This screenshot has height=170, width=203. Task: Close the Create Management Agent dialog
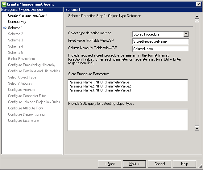point(198,4)
